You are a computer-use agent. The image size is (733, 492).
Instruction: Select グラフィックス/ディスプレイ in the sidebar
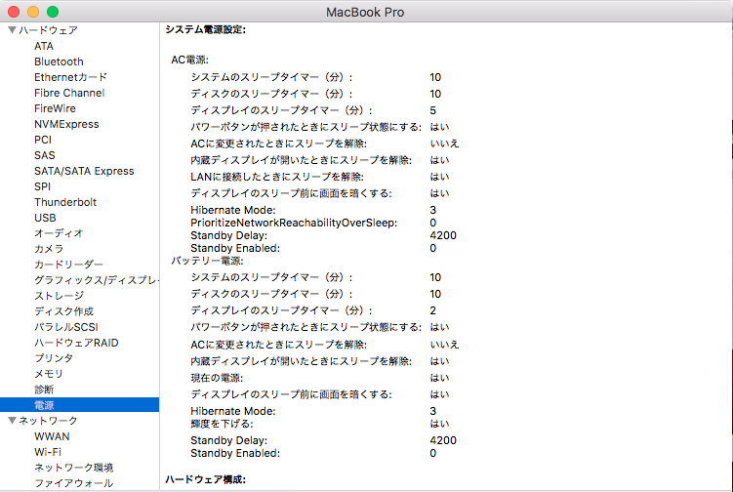pos(97,280)
